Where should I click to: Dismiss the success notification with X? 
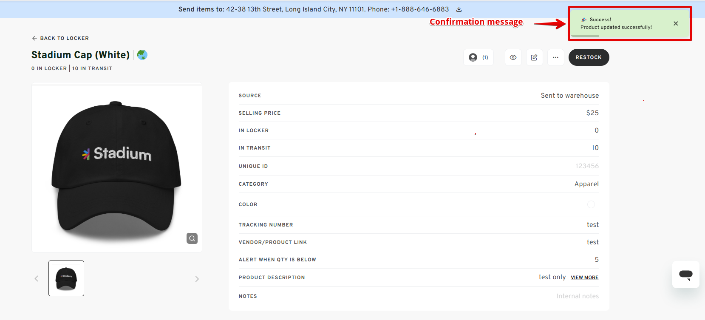tap(676, 23)
